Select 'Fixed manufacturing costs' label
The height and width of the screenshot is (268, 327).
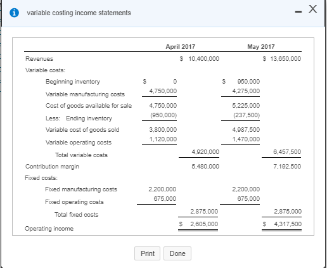pyautogui.click(x=81, y=189)
